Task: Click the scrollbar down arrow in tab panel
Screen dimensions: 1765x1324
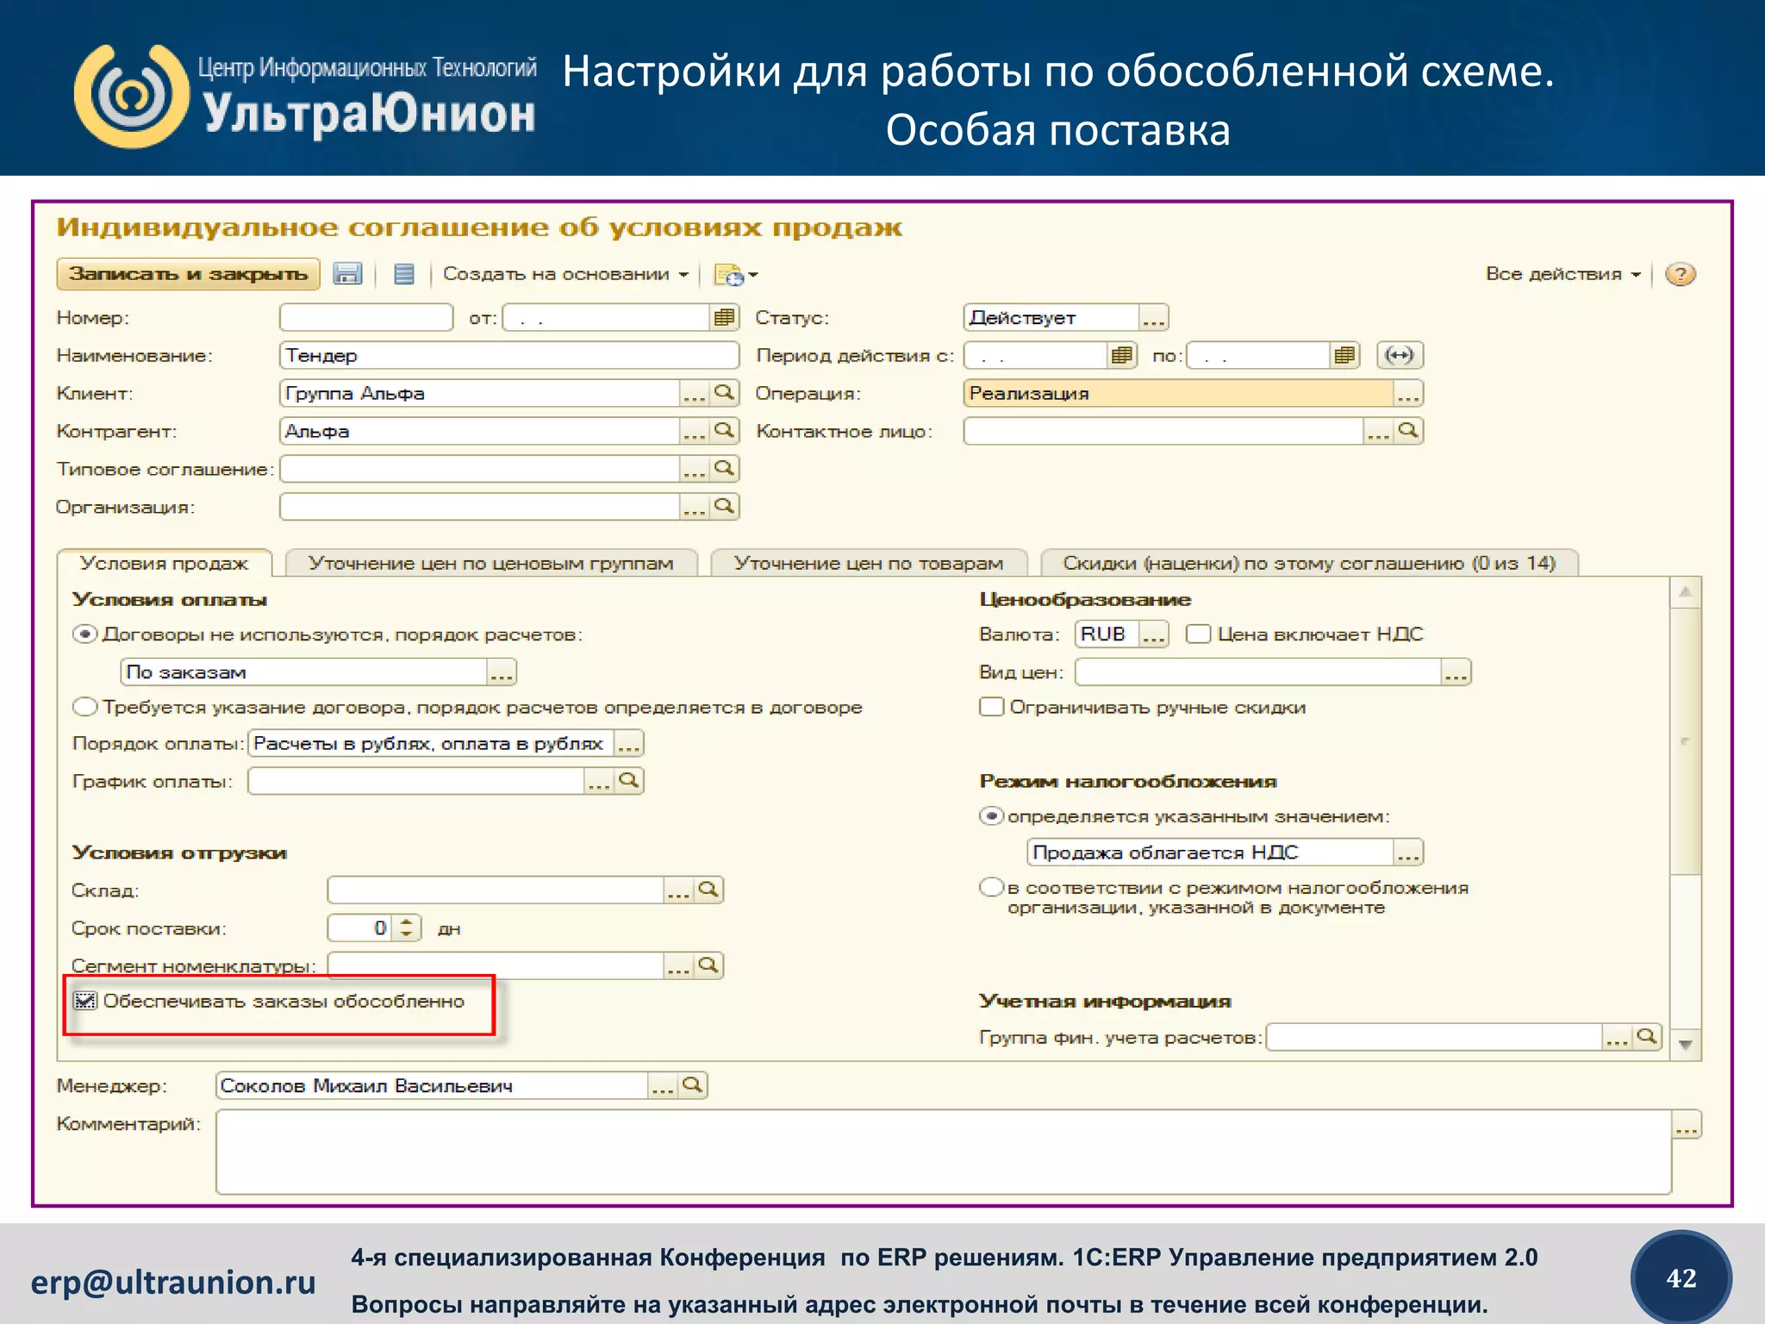Action: coord(1686,1044)
